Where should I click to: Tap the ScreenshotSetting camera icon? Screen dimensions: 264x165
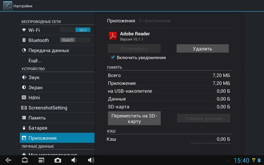click(24, 108)
